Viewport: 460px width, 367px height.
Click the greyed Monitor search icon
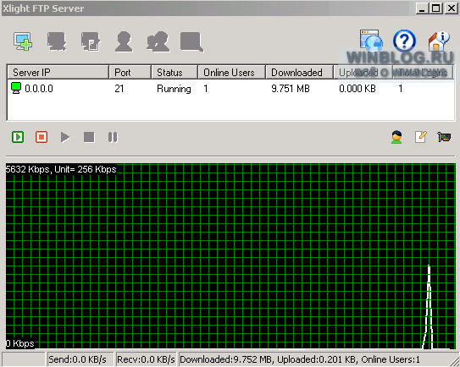coord(191,42)
